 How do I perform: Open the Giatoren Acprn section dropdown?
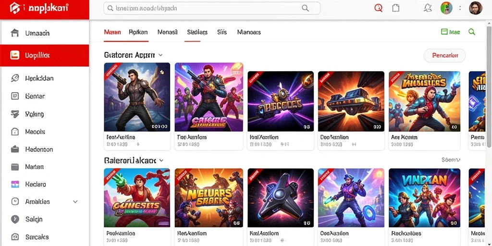tap(160, 55)
